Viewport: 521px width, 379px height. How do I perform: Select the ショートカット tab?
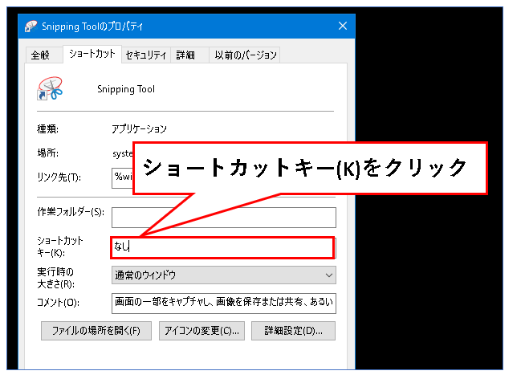tap(92, 54)
